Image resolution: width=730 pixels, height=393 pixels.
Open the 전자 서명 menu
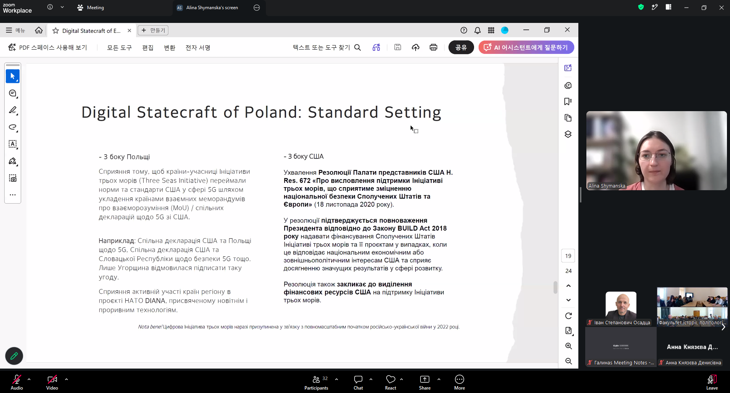pos(198,47)
